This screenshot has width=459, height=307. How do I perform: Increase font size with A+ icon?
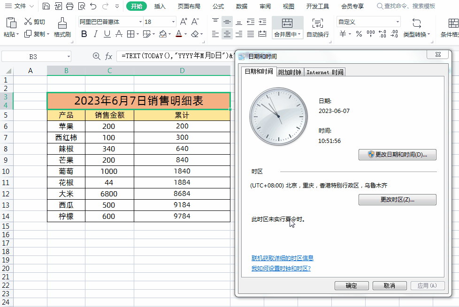tap(184, 22)
